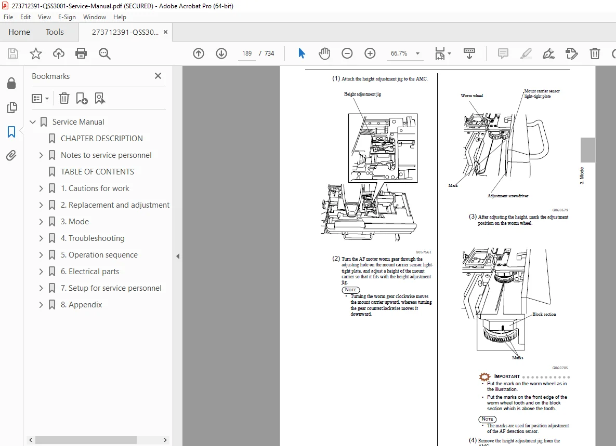Viewport: 616px width, 446px height.
Task: Activate the Hand pan tool
Action: pyautogui.click(x=324, y=53)
